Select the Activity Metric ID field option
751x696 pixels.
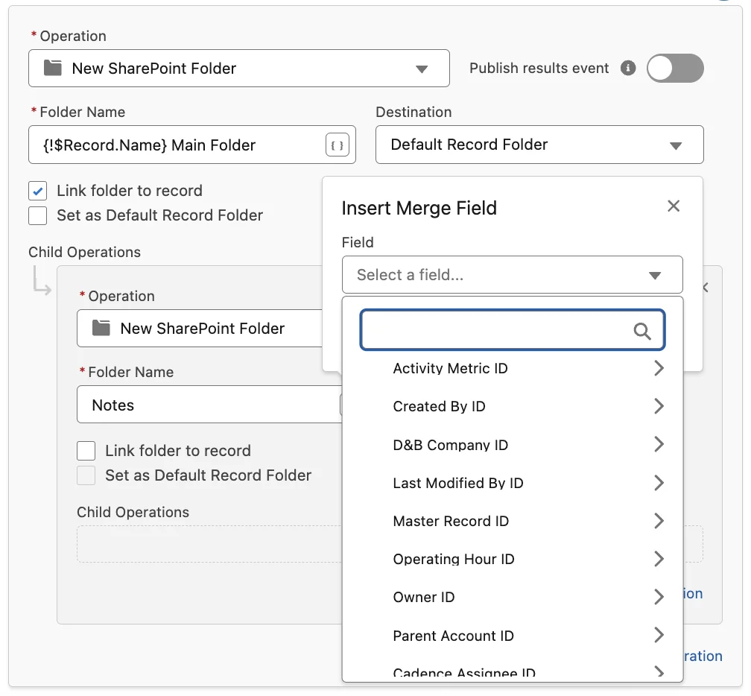point(512,368)
